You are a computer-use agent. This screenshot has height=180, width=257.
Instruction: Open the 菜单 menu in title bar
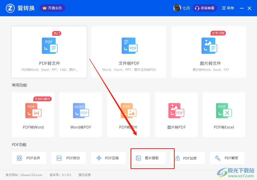(228, 8)
